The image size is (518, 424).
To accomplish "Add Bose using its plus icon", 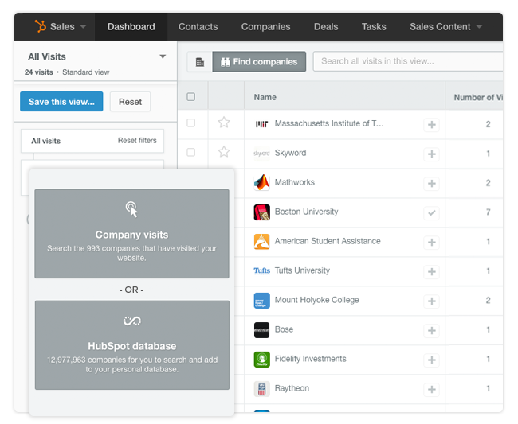I will [x=431, y=330].
